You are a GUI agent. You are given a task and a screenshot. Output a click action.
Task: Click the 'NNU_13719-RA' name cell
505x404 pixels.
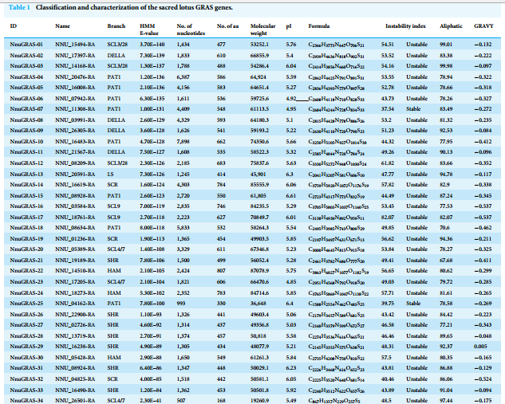tap(75, 336)
